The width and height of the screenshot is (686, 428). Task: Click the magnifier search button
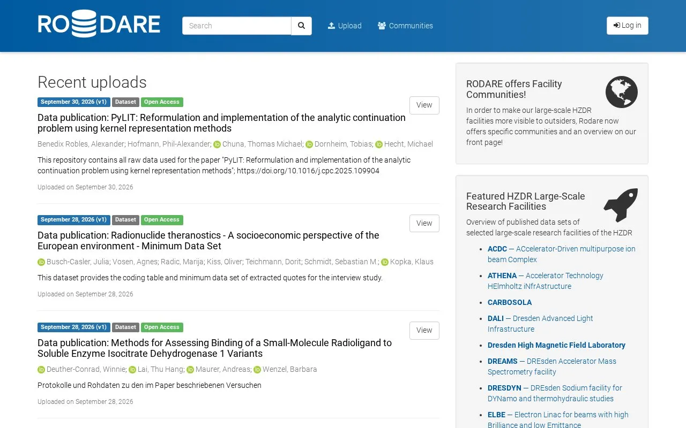[301, 26]
